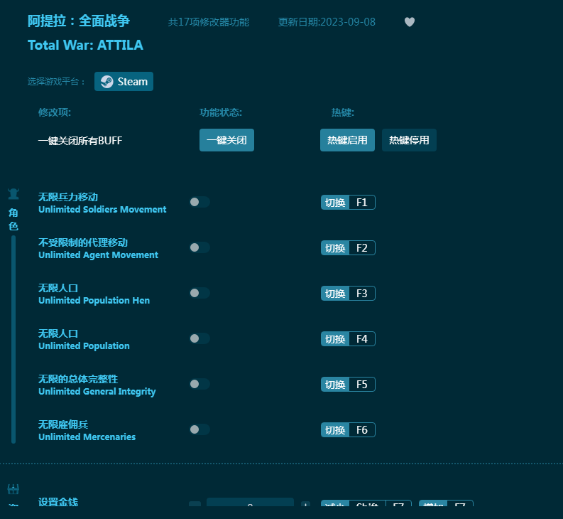Viewport: 563px width, 519px height.
Task: Click the resources category chest icon
Action: [x=13, y=489]
